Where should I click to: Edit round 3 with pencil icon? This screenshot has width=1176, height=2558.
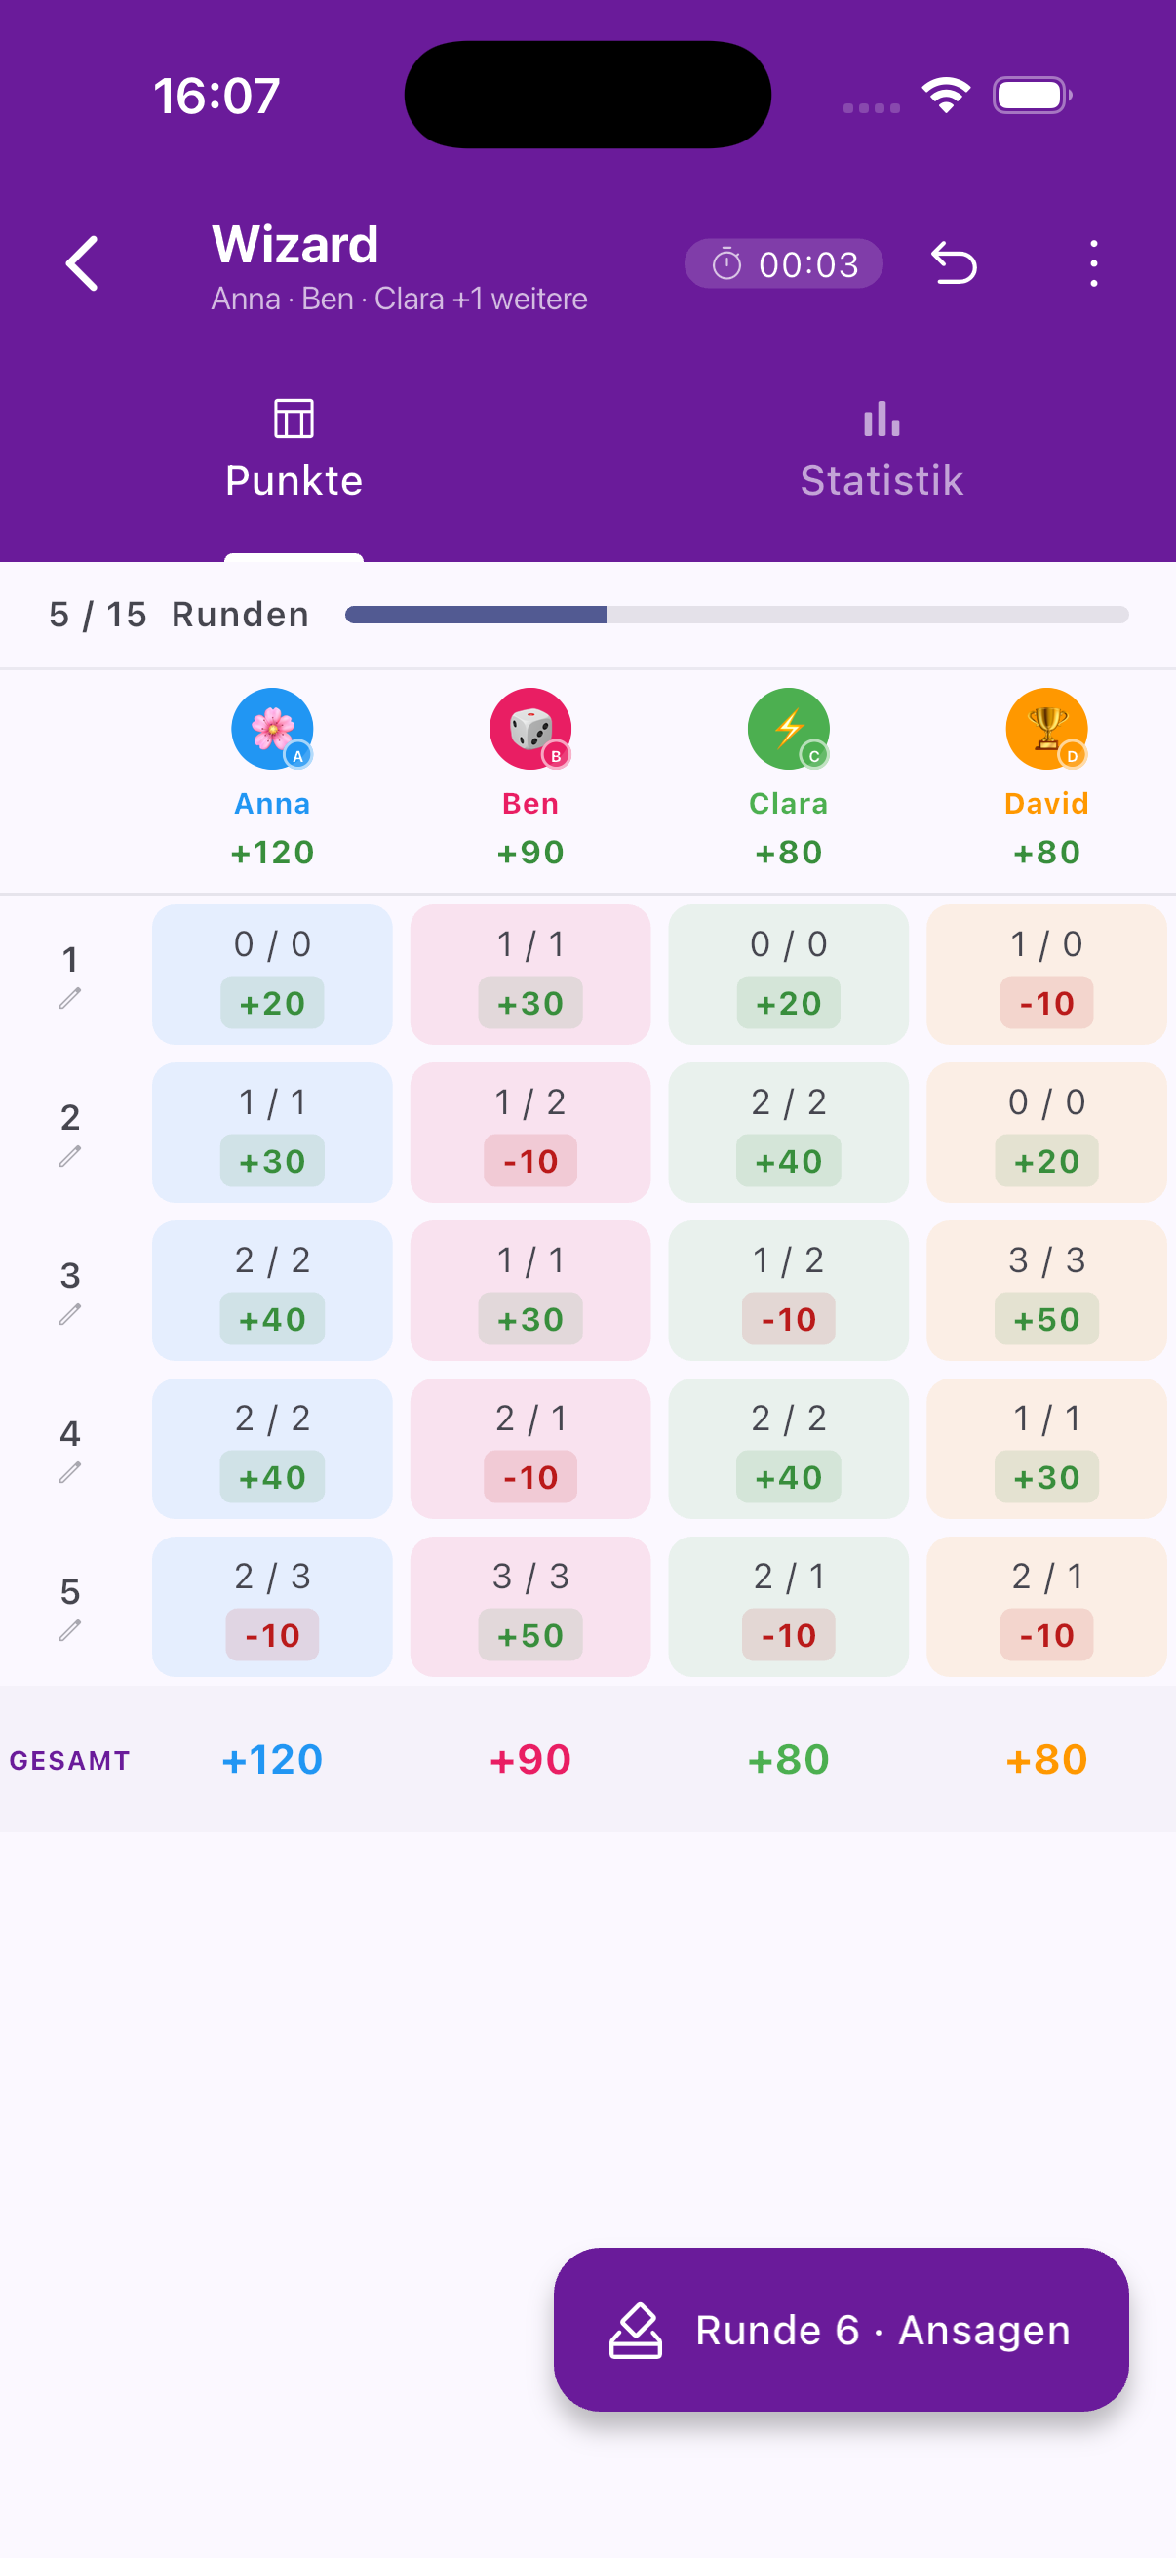69,1314
